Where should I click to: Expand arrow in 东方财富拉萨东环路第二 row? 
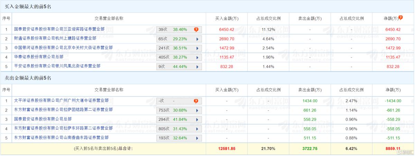point(197,129)
